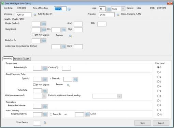Image resolution: width=174 pixels, height=128 pixels.
Task: Switch to the Audit tab
Action: pyautogui.click(x=27, y=59)
